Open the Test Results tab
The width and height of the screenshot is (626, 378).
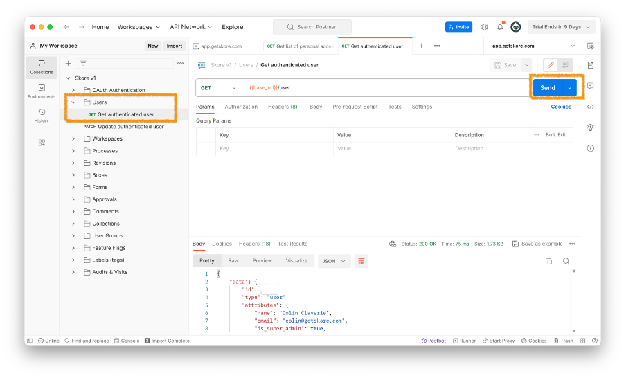(292, 244)
